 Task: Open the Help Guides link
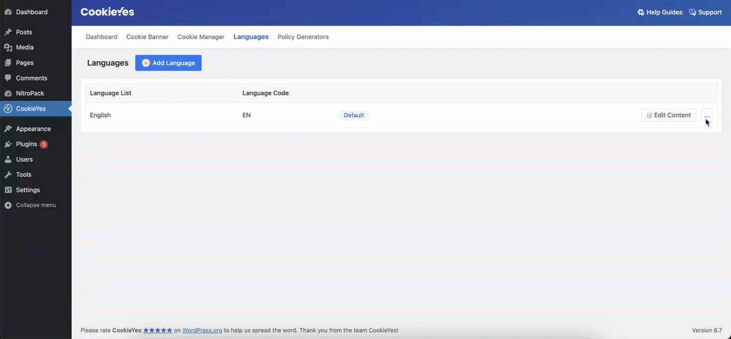(660, 12)
